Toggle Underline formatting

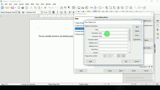[x=61, y=12]
